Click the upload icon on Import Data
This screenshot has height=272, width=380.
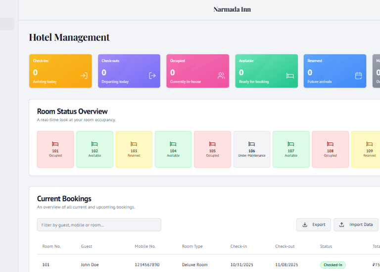click(x=341, y=225)
